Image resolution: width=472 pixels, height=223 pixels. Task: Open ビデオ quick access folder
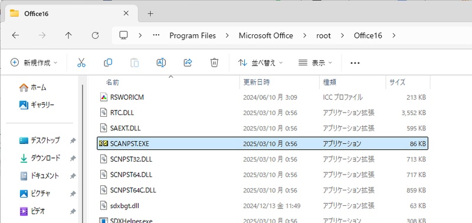32,211
